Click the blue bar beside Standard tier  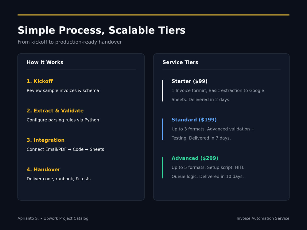tap(162, 129)
